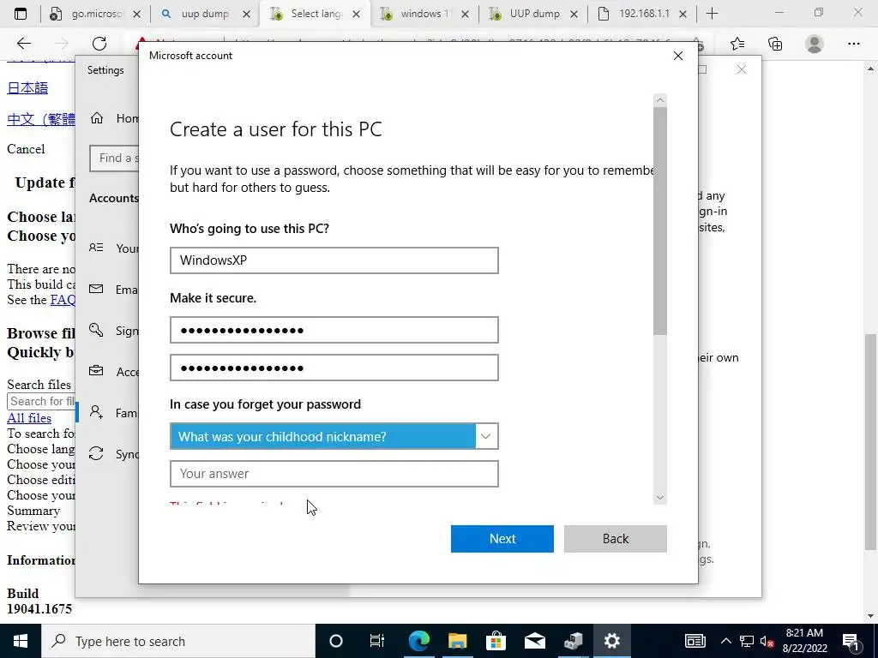
Task: Open Mail app from taskbar
Action: [x=535, y=641]
